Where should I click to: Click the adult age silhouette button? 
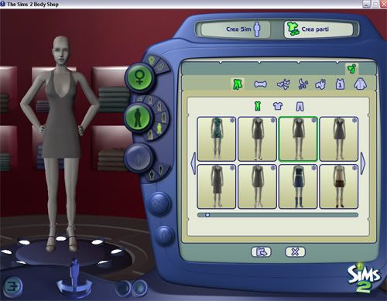[x=139, y=118]
